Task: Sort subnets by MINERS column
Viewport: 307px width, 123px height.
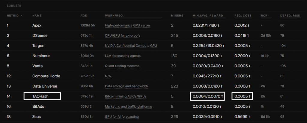Action: point(177,16)
